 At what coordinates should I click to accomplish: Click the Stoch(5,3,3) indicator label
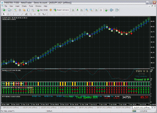(x=11, y=70)
